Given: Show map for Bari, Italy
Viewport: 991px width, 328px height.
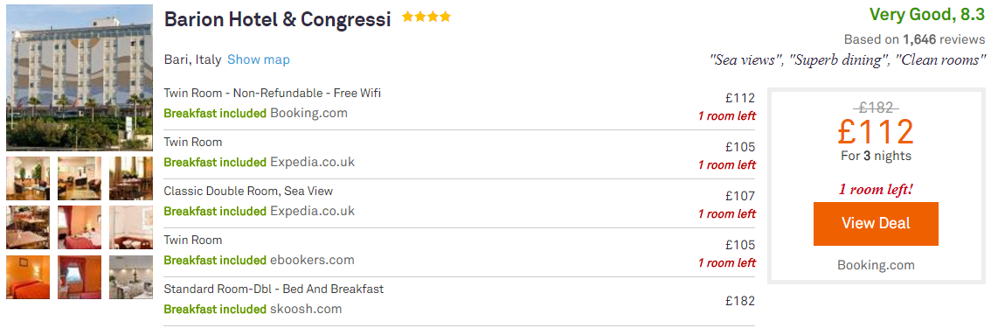Looking at the screenshot, I should [x=259, y=60].
